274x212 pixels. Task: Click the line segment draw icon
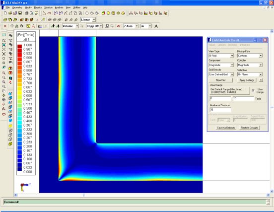[44, 13]
